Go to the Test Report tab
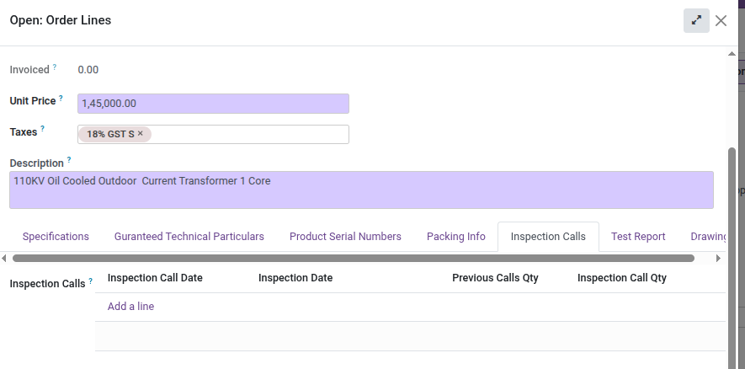Image resolution: width=745 pixels, height=369 pixels. pos(638,237)
